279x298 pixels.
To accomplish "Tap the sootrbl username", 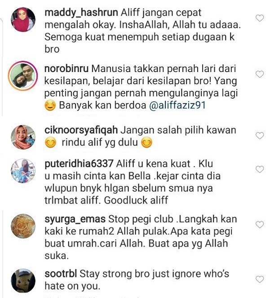I will click(x=61, y=274).
